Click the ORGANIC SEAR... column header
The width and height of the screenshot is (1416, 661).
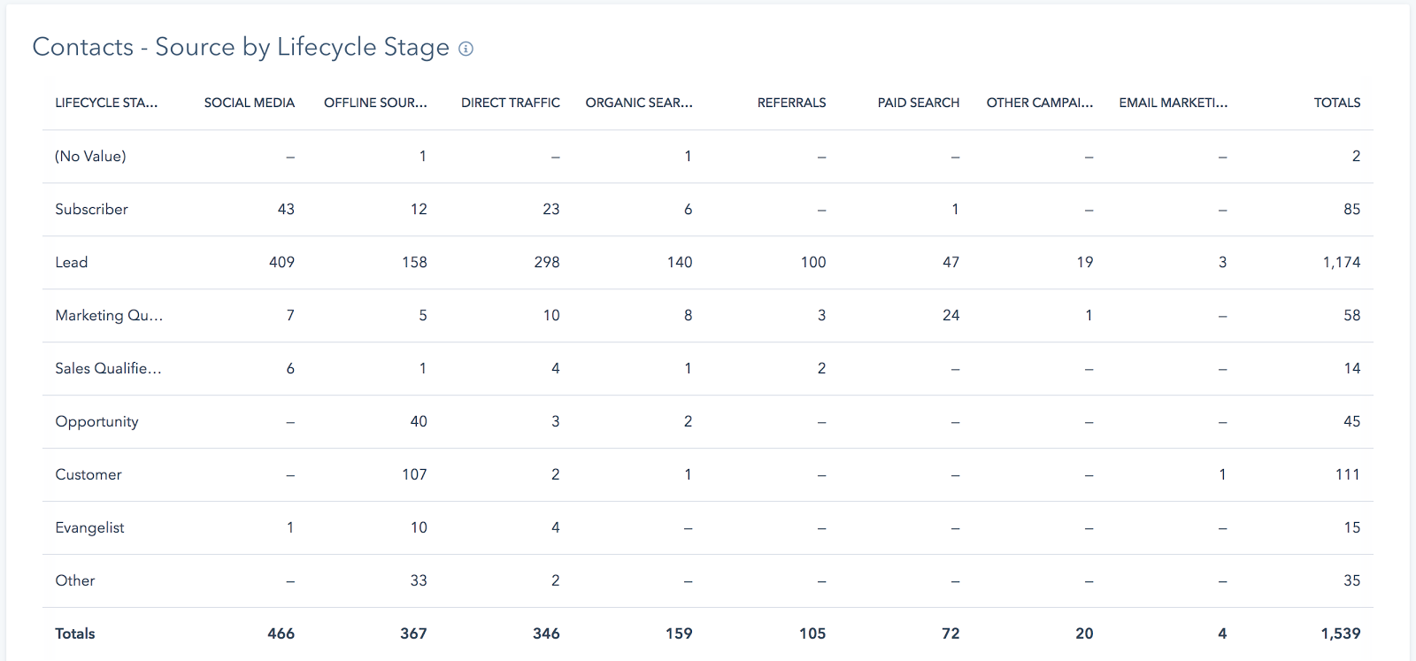tap(639, 103)
